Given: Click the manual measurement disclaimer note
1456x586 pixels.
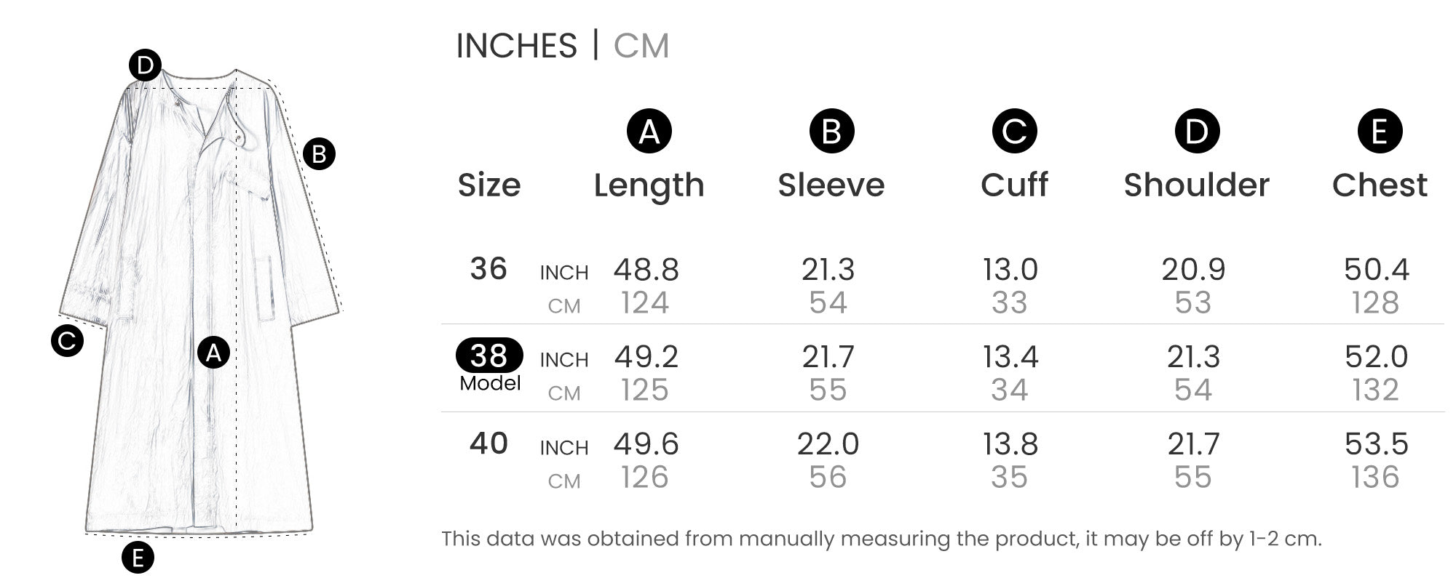Looking at the screenshot, I should click(x=881, y=539).
